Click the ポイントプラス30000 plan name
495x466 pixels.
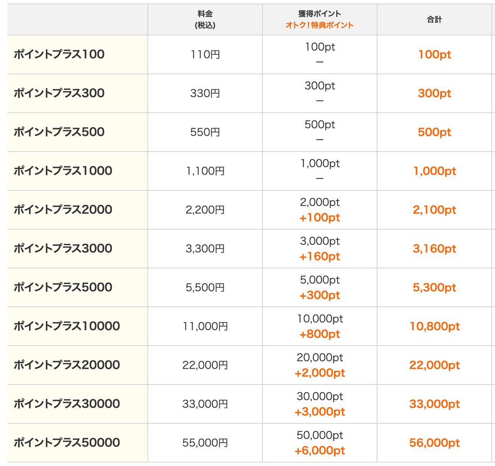[x=67, y=403]
